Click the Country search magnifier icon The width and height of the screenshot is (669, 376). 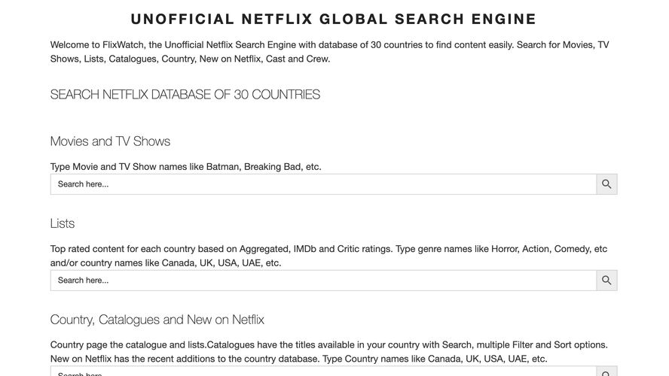point(606,372)
